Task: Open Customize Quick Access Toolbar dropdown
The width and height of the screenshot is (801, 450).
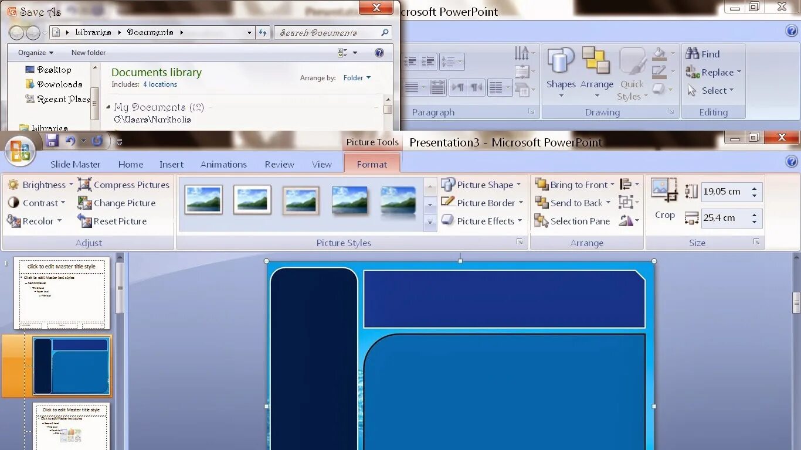Action: 119,141
